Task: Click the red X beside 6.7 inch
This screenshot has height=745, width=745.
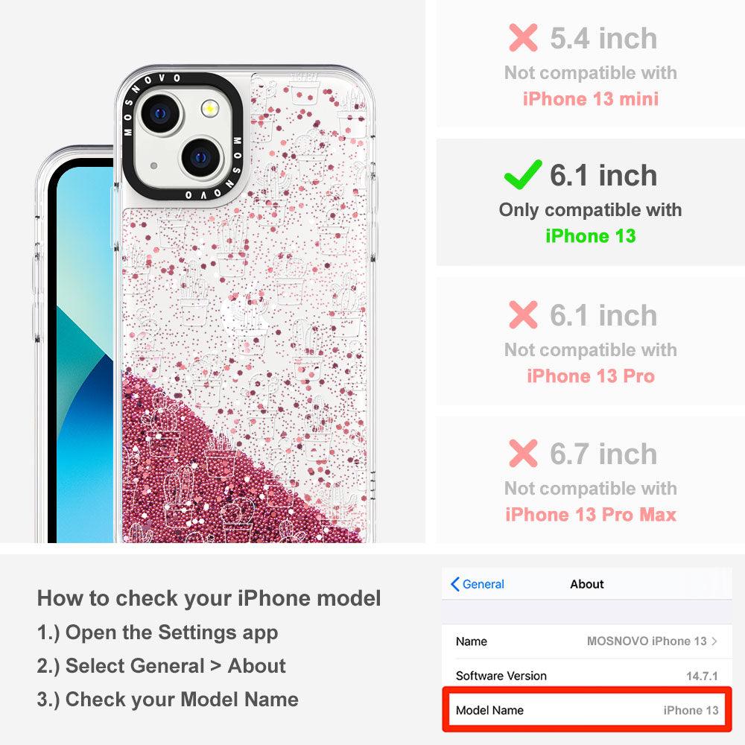Action: [x=523, y=453]
